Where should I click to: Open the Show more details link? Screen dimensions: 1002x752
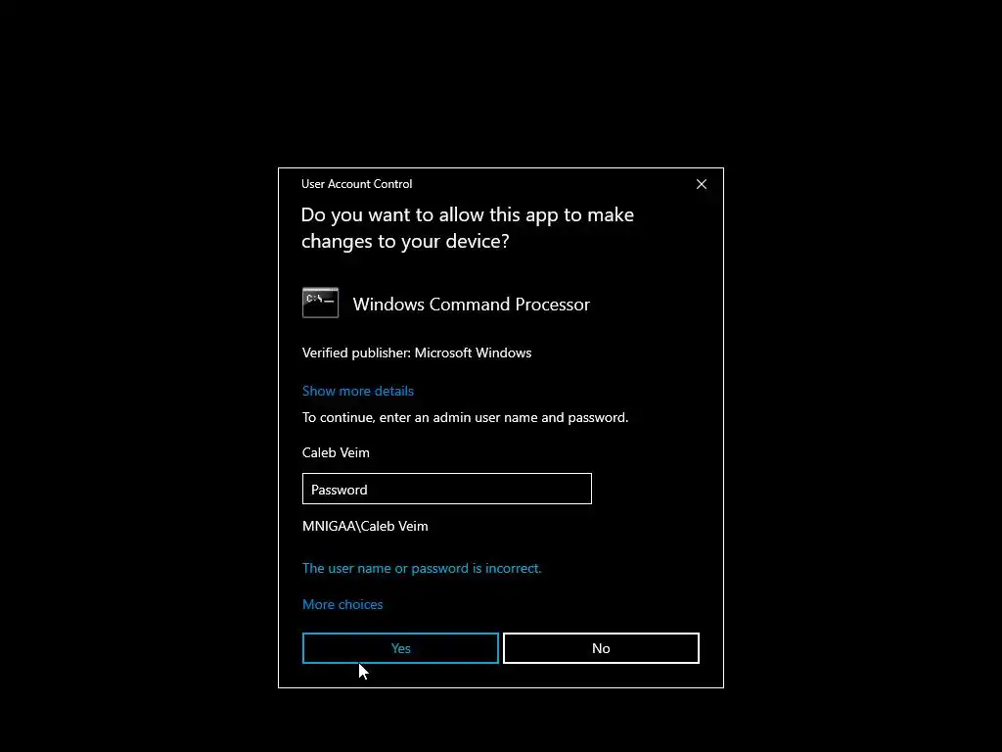click(358, 391)
